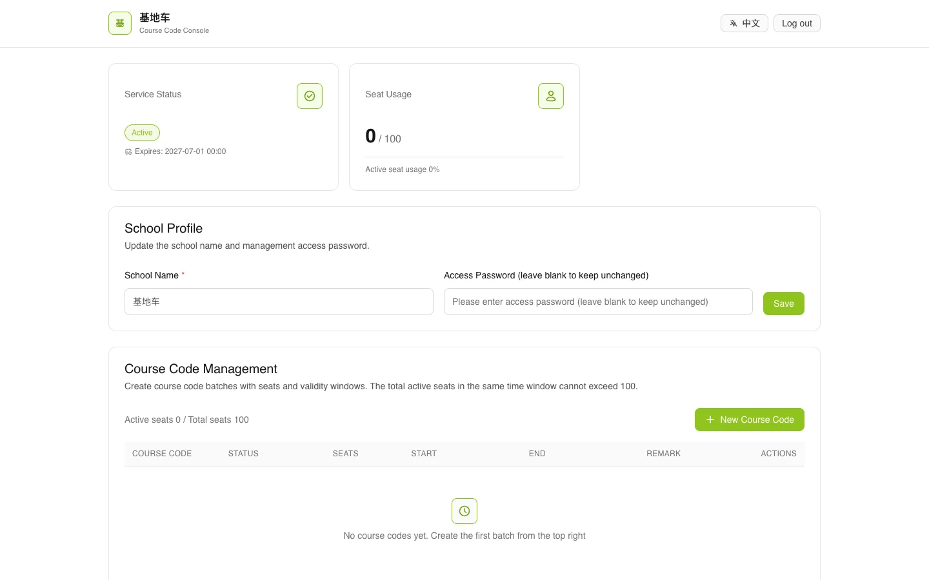The height and width of the screenshot is (580, 929).
Task: Click the Update the school name description text
Action: click(x=247, y=246)
